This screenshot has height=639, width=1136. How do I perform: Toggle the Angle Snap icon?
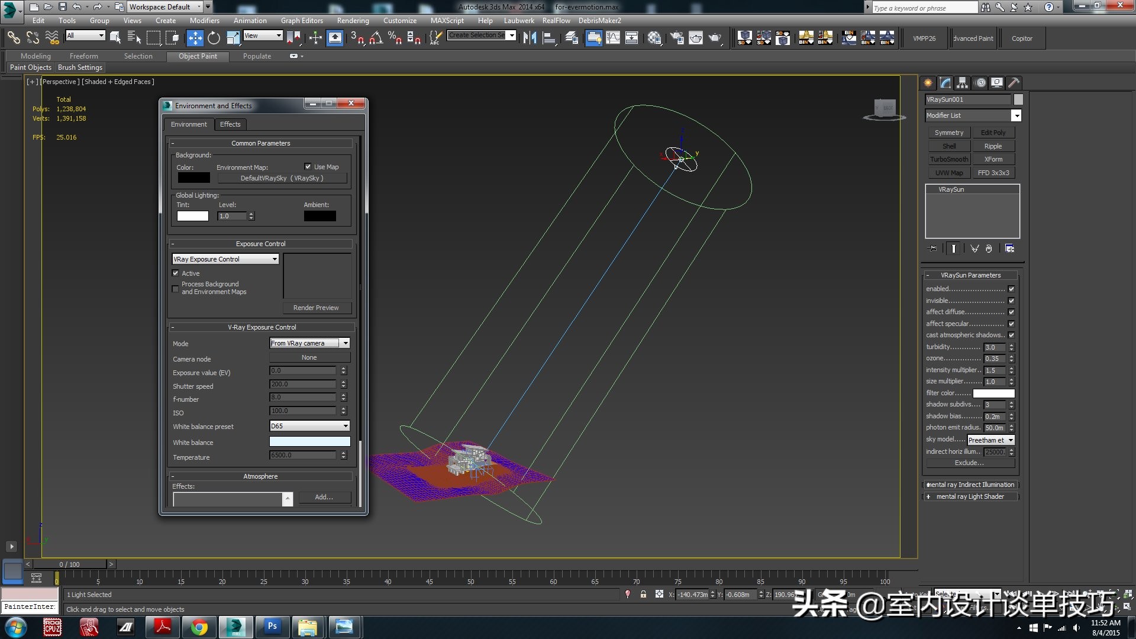point(376,38)
